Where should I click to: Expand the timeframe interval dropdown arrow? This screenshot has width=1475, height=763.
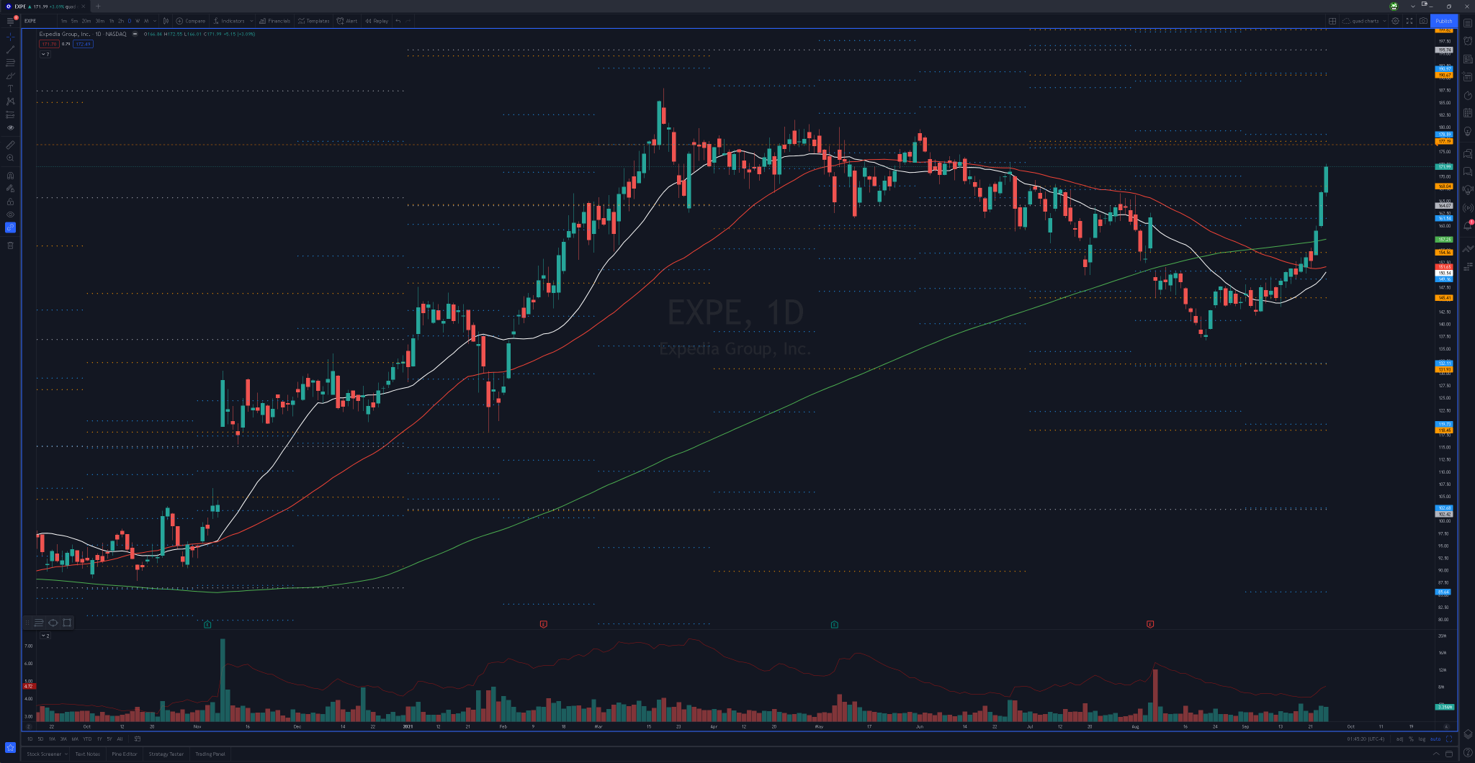pyautogui.click(x=155, y=21)
